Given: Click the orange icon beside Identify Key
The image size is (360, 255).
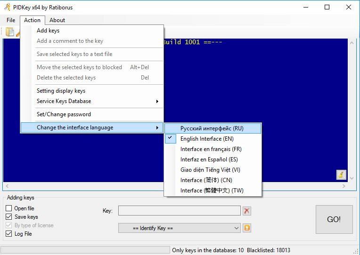Looking at the screenshot, I should coord(247,228).
